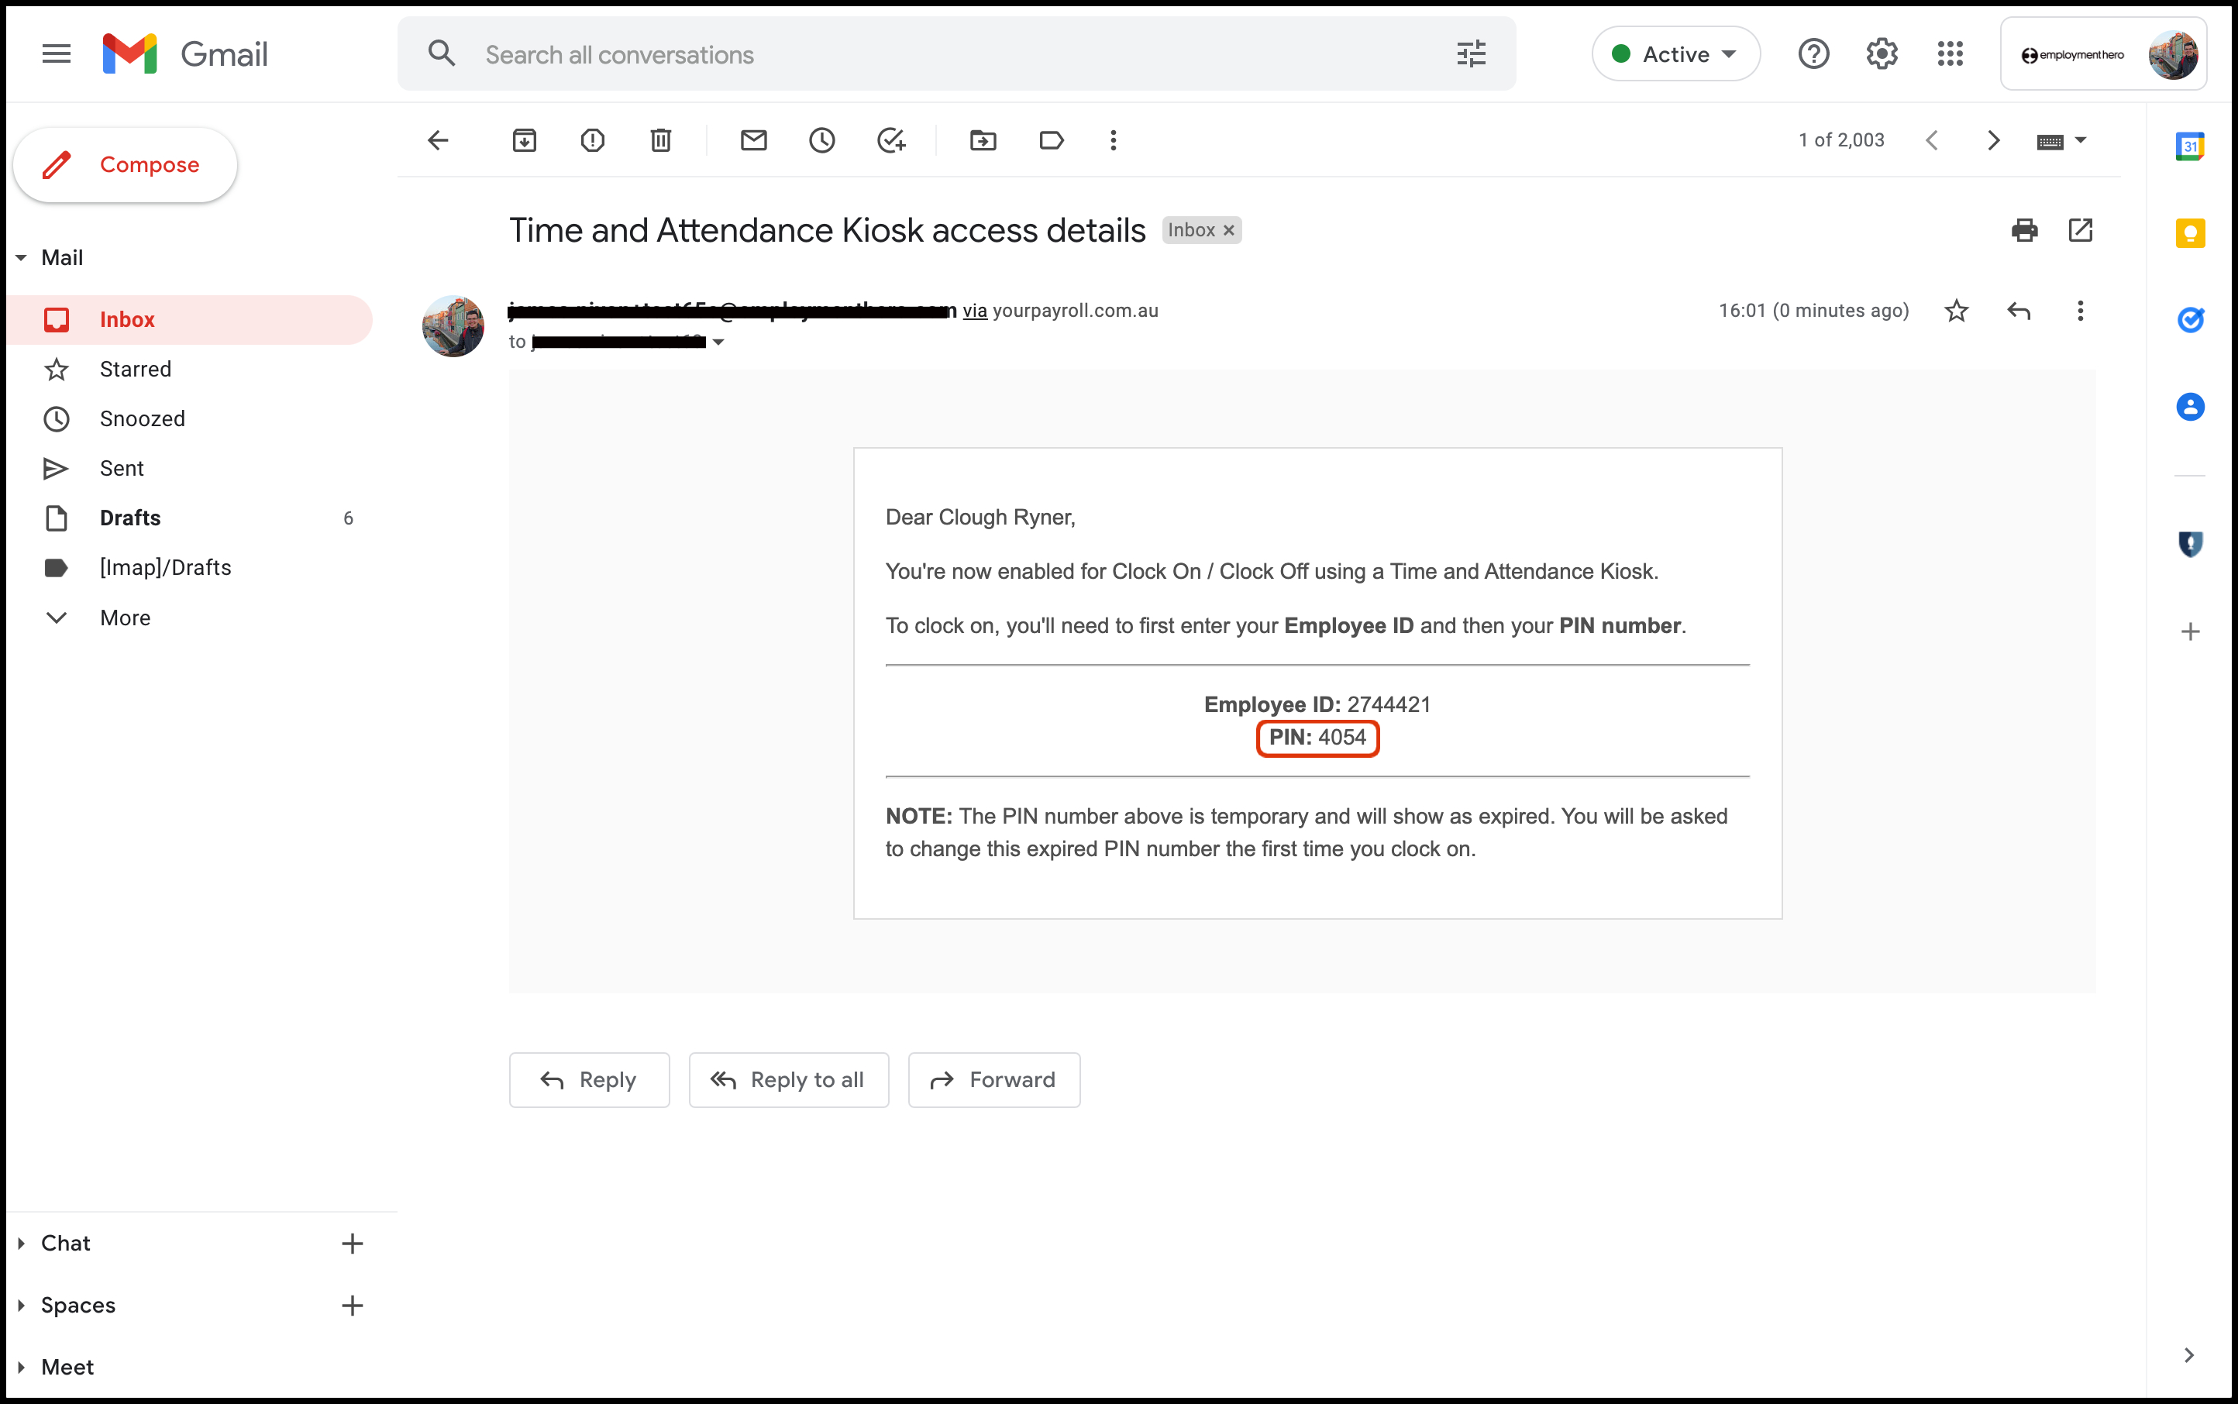The image size is (2238, 1404).
Task: Toggle the main menu hamburger button
Action: pyautogui.click(x=56, y=54)
